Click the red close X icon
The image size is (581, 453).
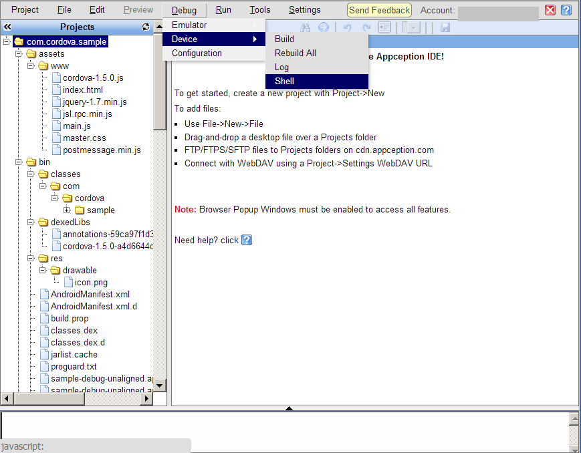[550, 10]
